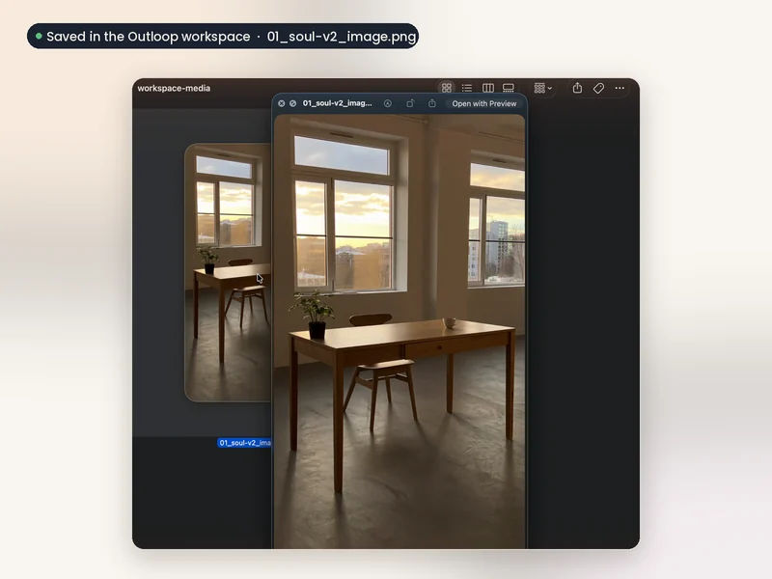
Task: Expand Quick Look to full screen
Action: 293,103
